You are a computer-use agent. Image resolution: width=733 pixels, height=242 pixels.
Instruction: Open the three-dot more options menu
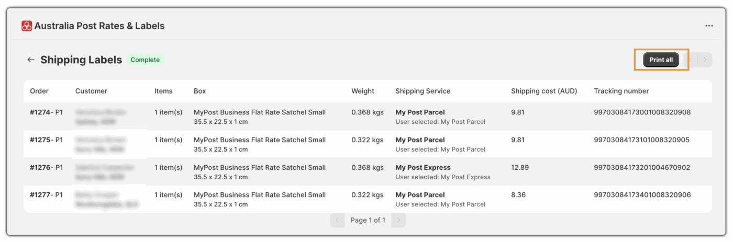click(x=709, y=26)
